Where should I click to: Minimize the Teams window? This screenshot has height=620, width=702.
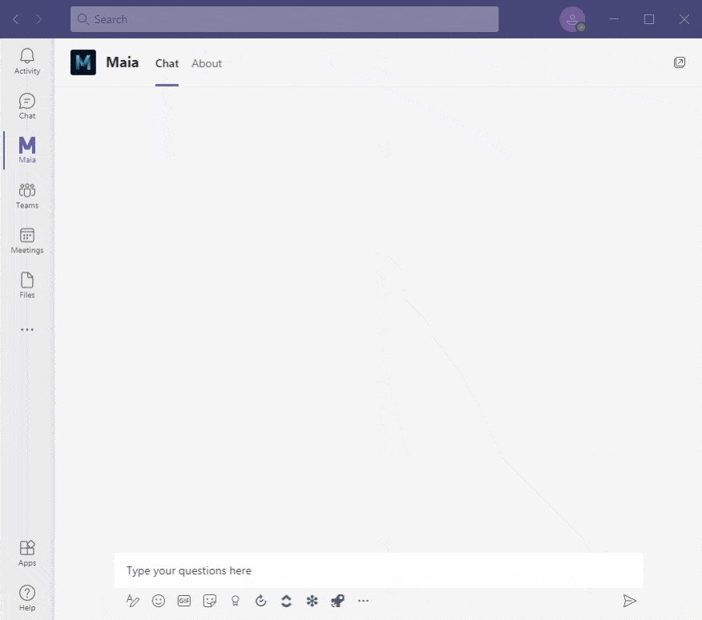(614, 19)
